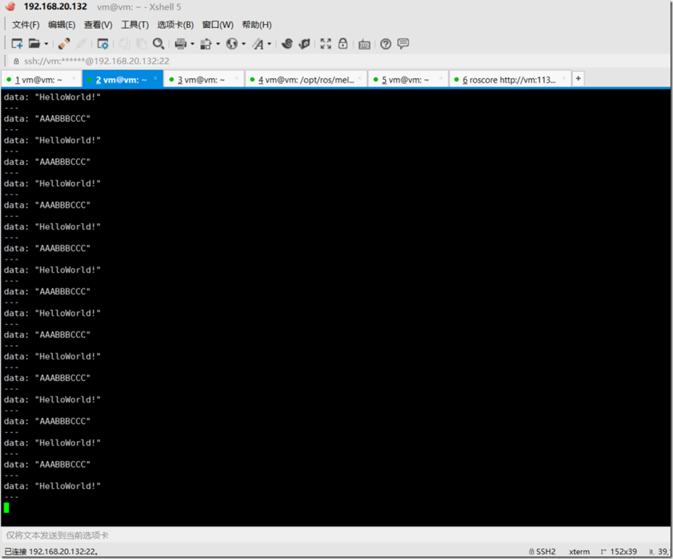Click the xterm status bar entry

coord(579,552)
